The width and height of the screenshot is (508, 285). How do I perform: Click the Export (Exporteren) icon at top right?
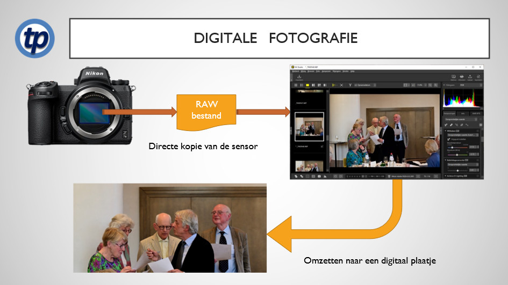click(x=478, y=77)
